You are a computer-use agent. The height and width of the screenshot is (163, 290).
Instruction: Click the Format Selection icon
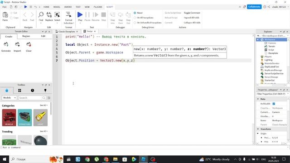pyautogui.click(x=68, y=14)
